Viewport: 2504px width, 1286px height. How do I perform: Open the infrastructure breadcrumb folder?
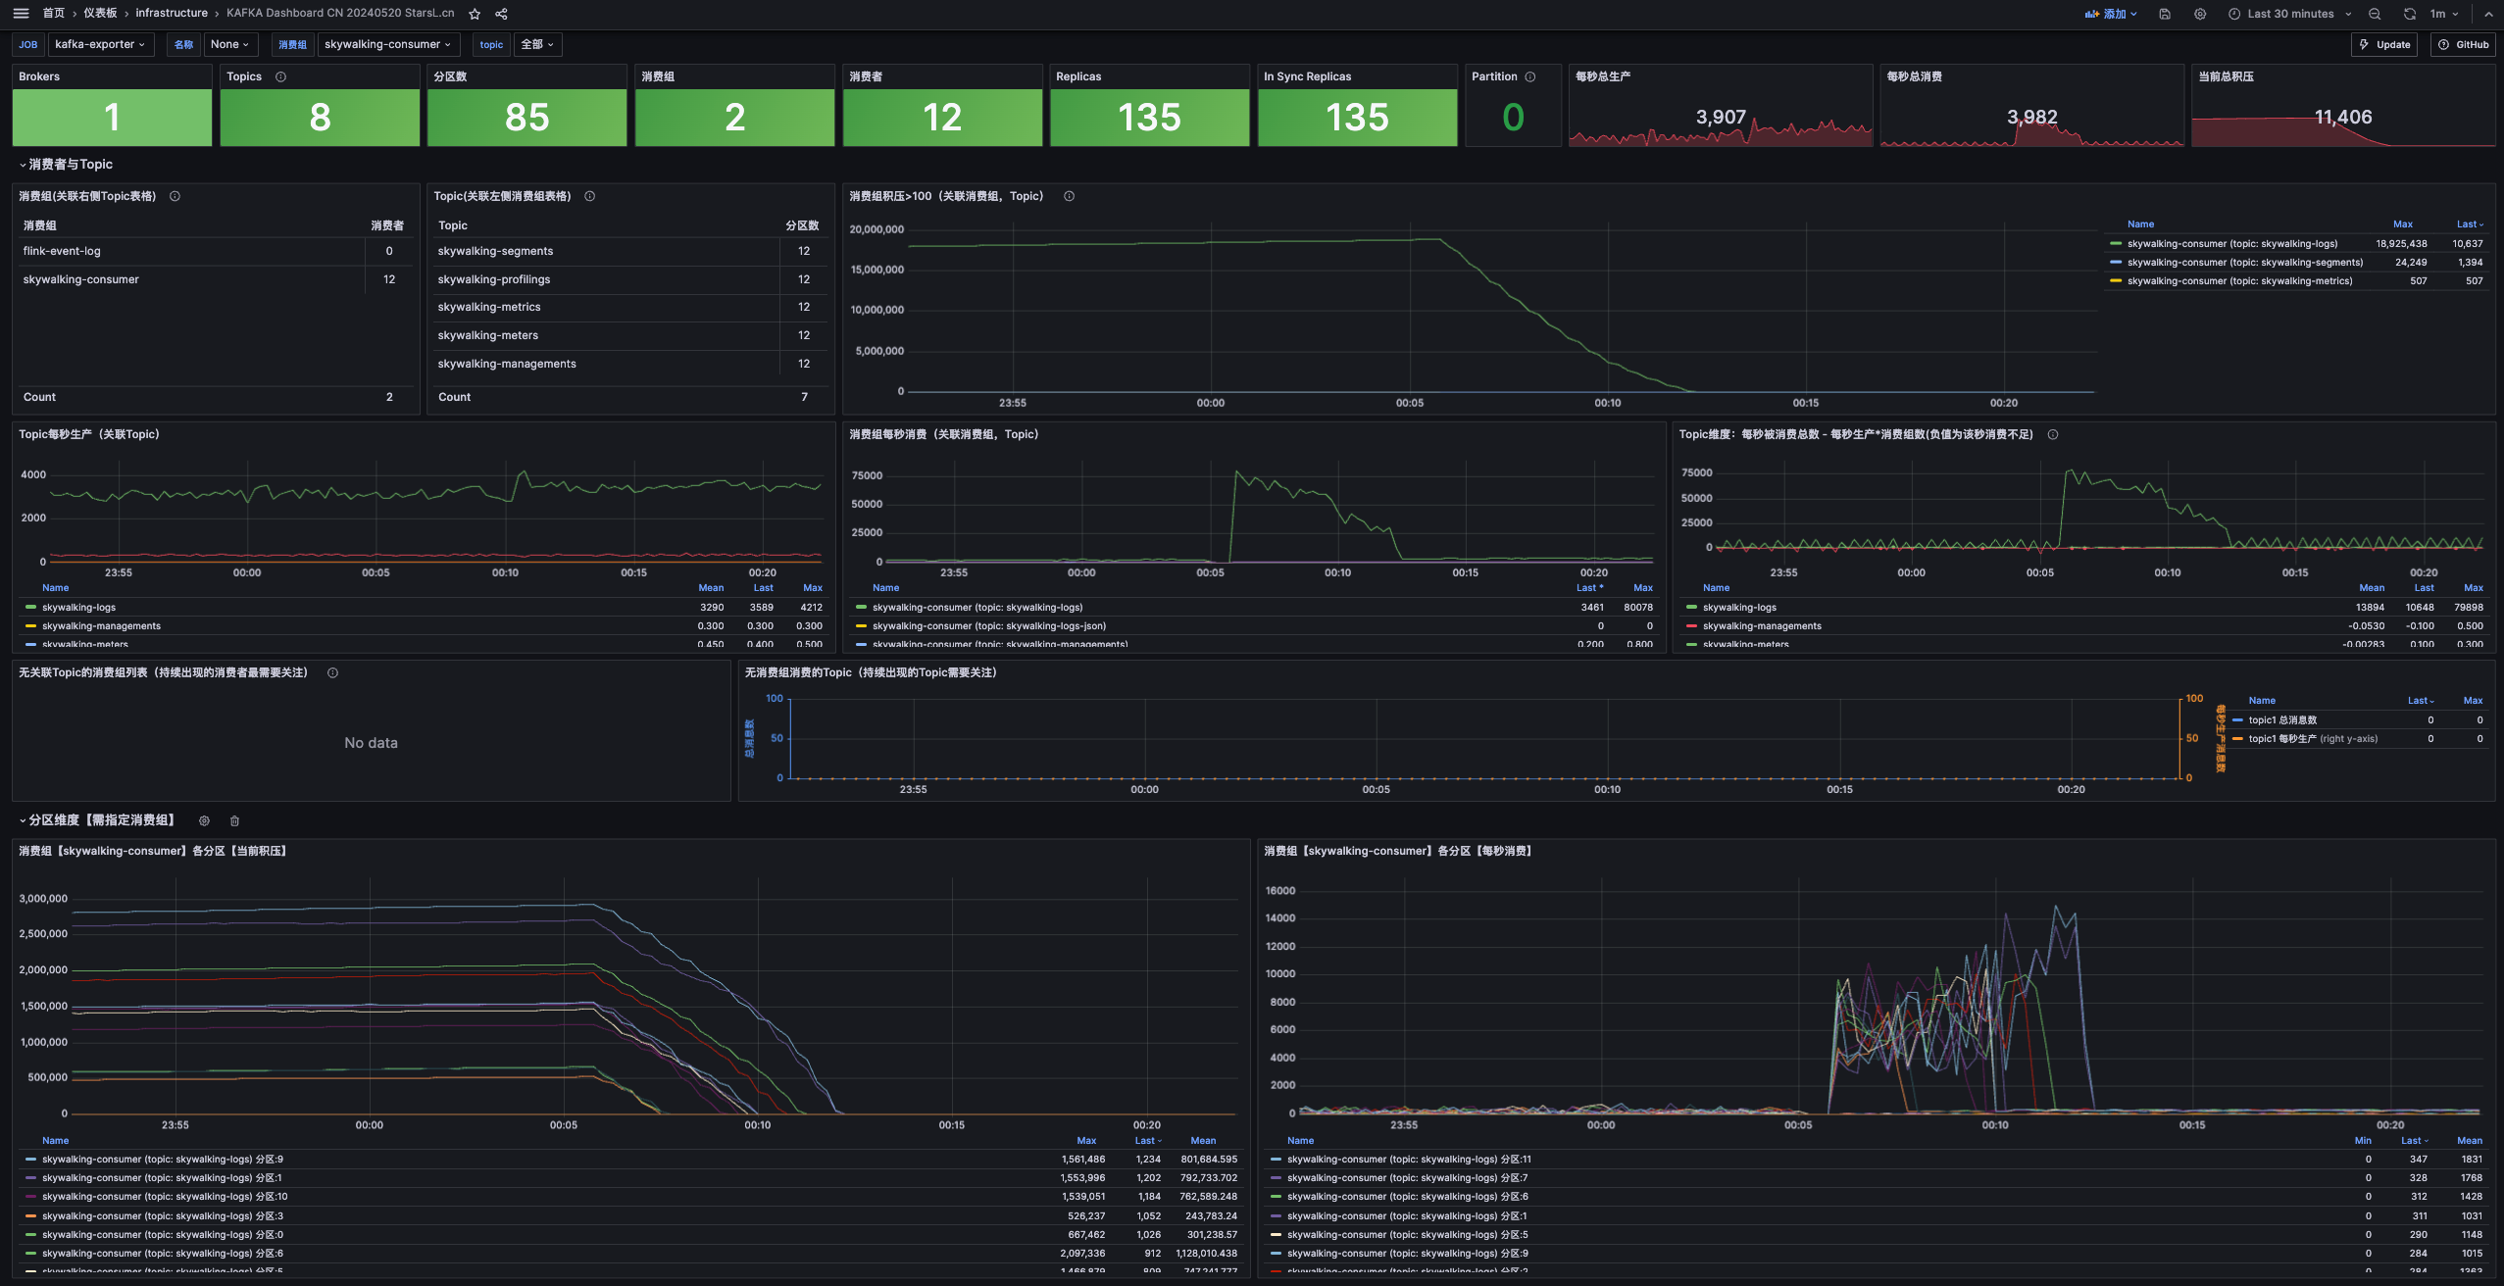(x=172, y=13)
